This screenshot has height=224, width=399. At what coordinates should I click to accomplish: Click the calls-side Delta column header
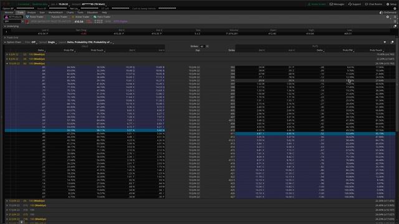tap(41, 50)
